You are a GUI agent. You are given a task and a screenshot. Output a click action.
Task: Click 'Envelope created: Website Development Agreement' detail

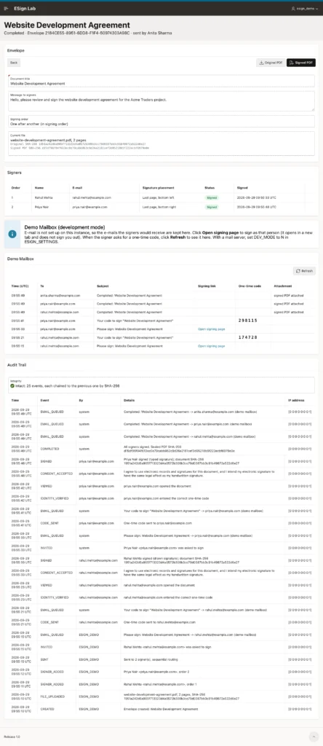160,709
